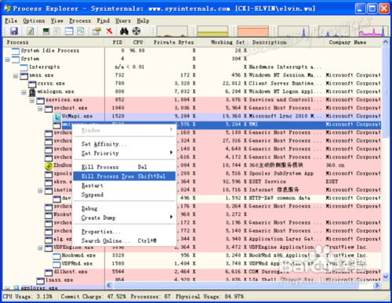Click the horizontal scrollbar right arrow

click(377, 285)
